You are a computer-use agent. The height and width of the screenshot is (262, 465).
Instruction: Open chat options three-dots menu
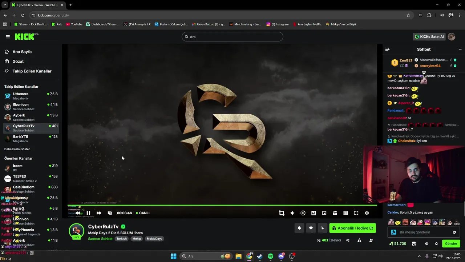coord(460,49)
